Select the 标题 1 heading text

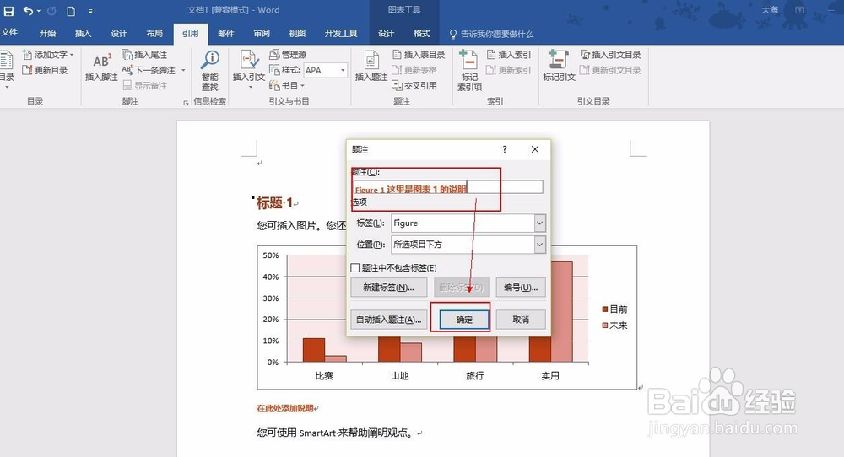pyautogui.click(x=274, y=202)
